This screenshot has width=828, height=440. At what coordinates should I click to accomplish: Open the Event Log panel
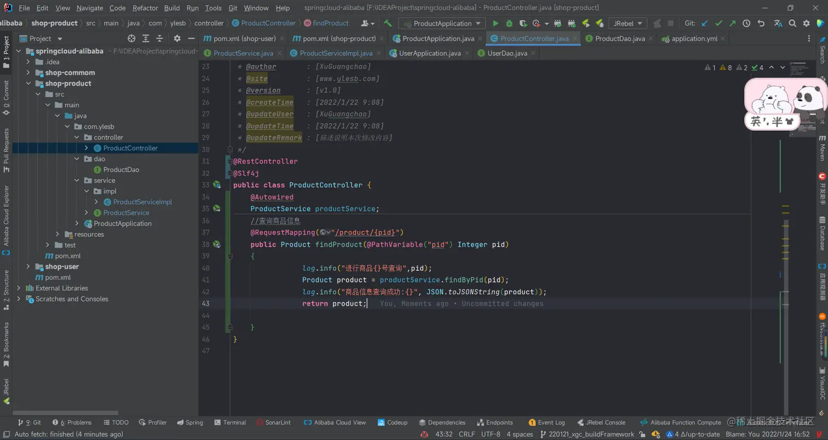(547, 422)
